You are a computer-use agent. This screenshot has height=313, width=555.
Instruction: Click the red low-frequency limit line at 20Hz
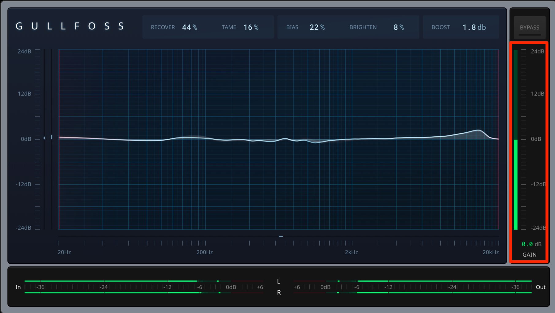pyautogui.click(x=59, y=139)
